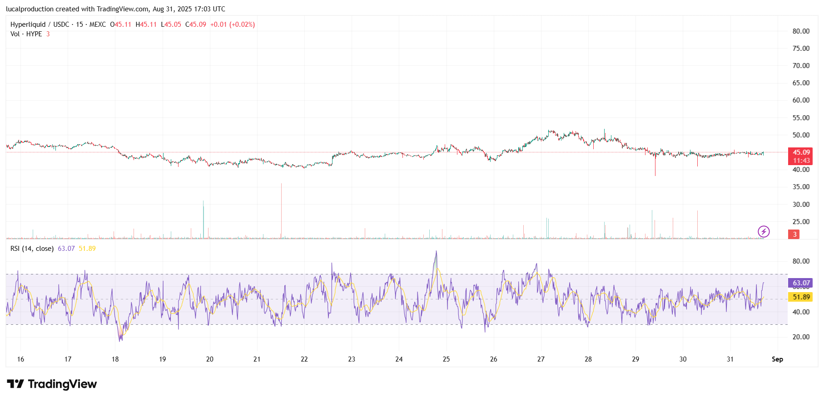Click the 30.00 price axis label
The image size is (824, 401).
point(801,205)
